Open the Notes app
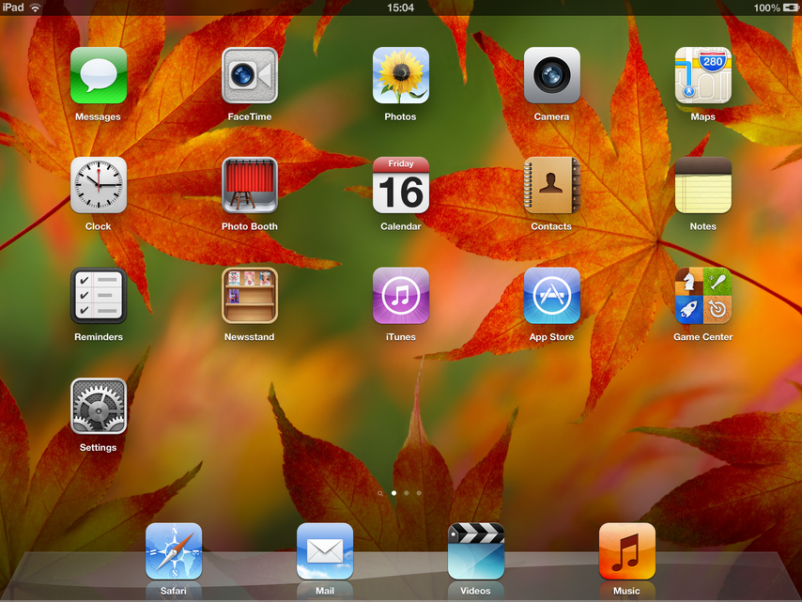The width and height of the screenshot is (802, 602). click(702, 185)
